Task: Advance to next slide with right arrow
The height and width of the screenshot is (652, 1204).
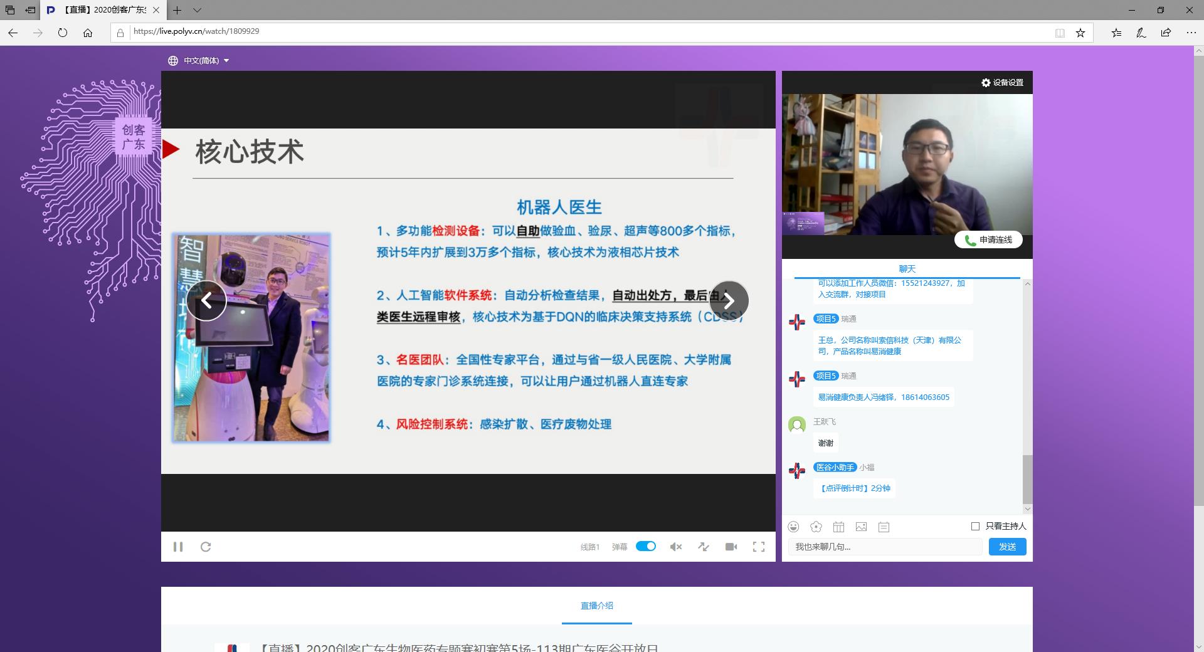Action: tap(729, 300)
